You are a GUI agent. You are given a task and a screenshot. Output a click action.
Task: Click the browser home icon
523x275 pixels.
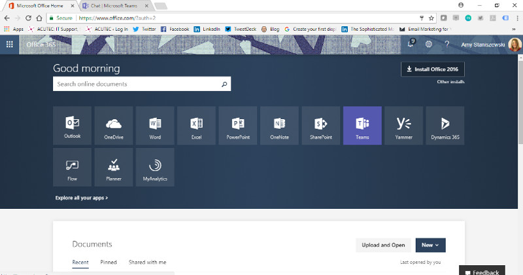click(39, 18)
